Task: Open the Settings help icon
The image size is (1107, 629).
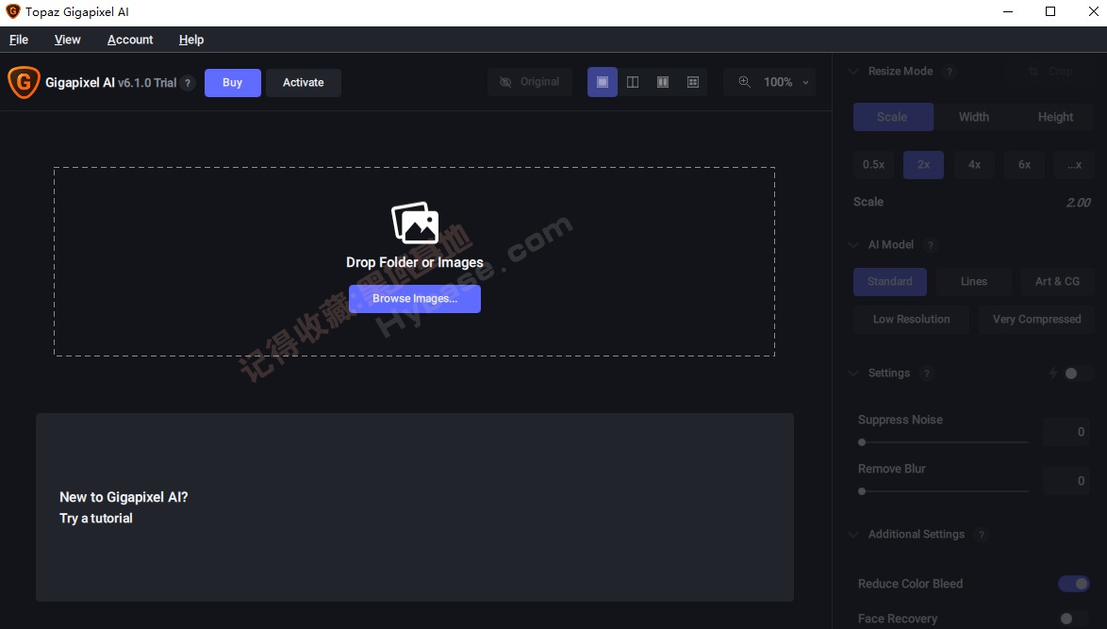Action: click(927, 373)
